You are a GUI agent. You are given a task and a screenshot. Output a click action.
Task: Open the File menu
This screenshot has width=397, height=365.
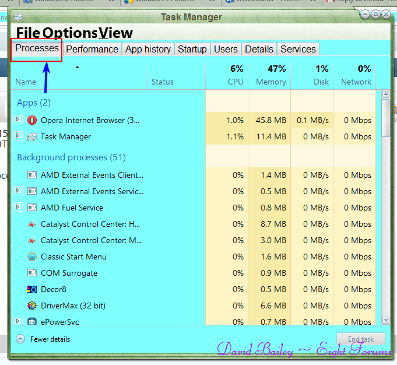point(28,33)
